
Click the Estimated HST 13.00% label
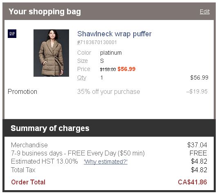[45, 161]
